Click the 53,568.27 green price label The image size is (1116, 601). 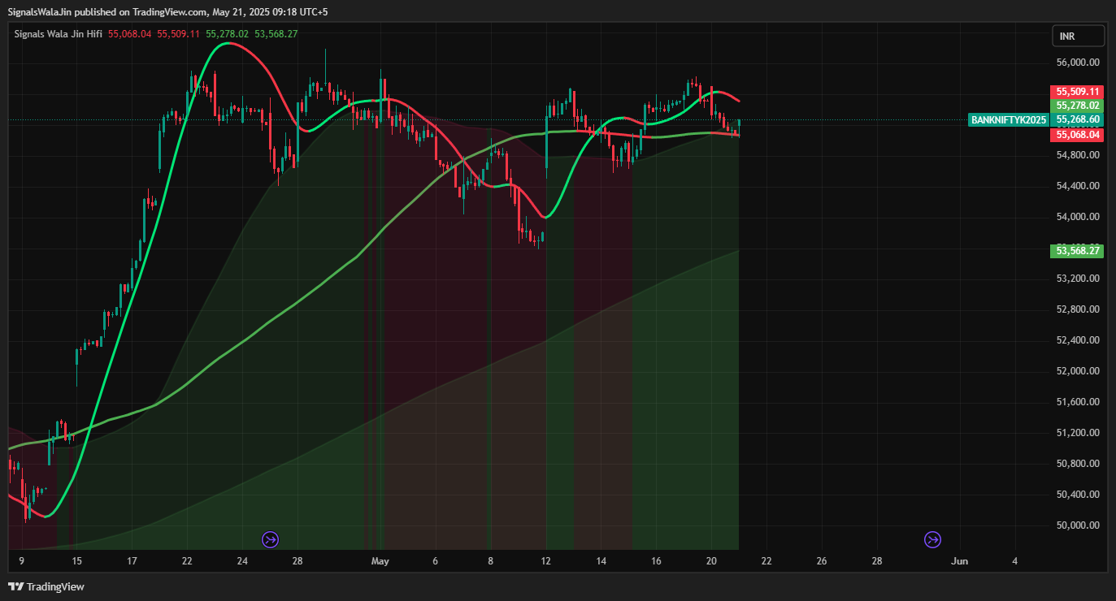(1078, 251)
